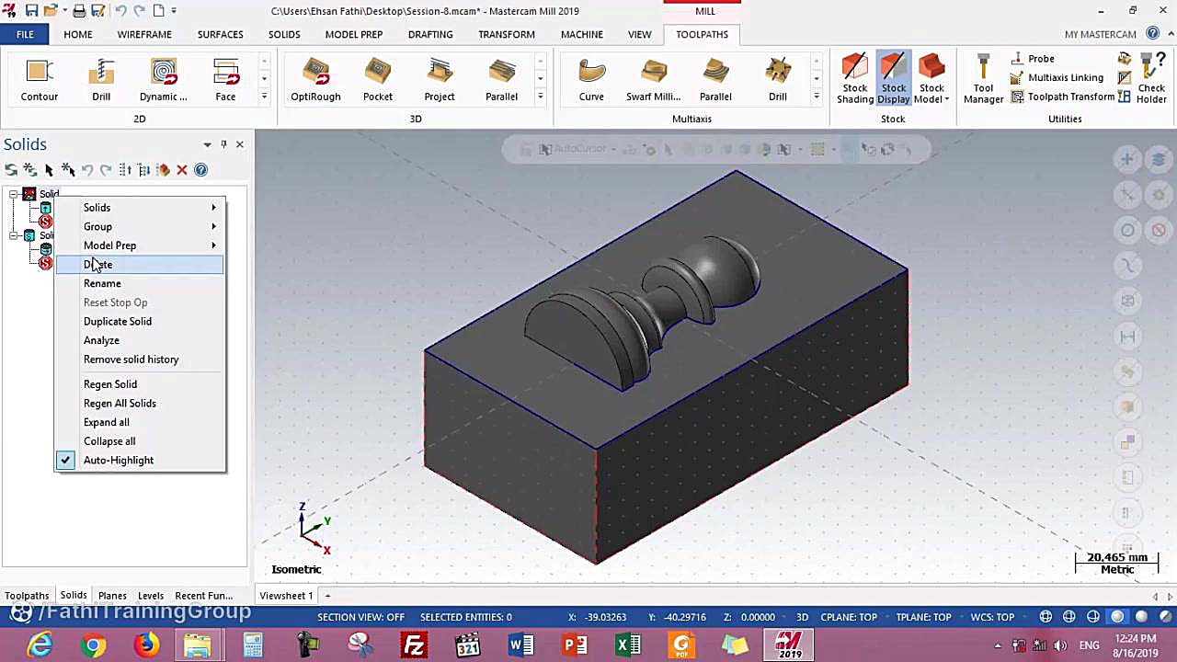The width and height of the screenshot is (1177, 662).
Task: Click Duplicate Solid in context menu
Action: [139, 322]
